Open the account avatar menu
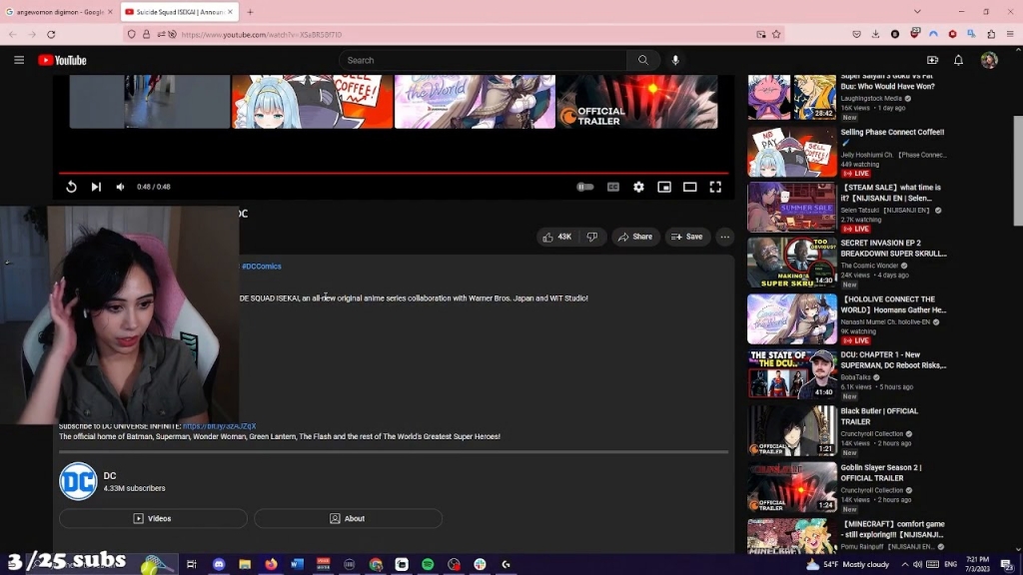The width and height of the screenshot is (1023, 575). (x=989, y=60)
